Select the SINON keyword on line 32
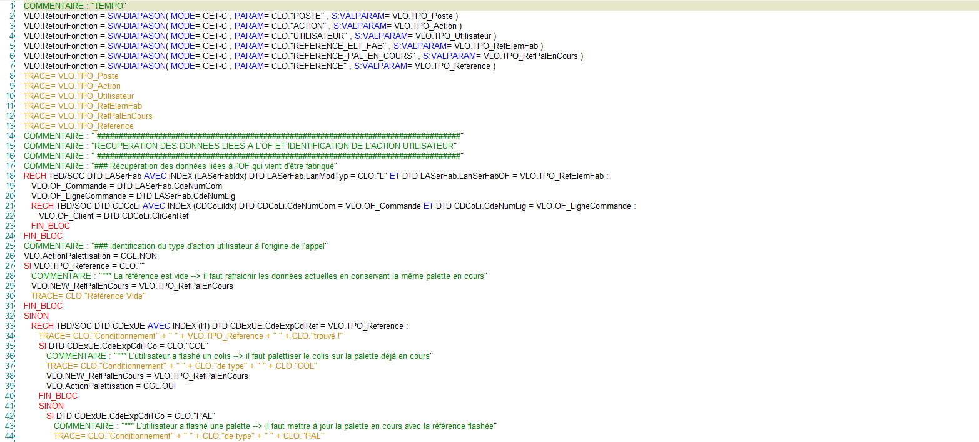 point(38,316)
